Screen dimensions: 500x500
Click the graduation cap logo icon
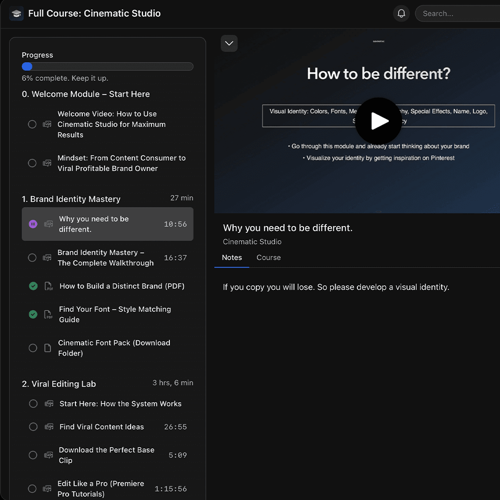[x=16, y=13]
